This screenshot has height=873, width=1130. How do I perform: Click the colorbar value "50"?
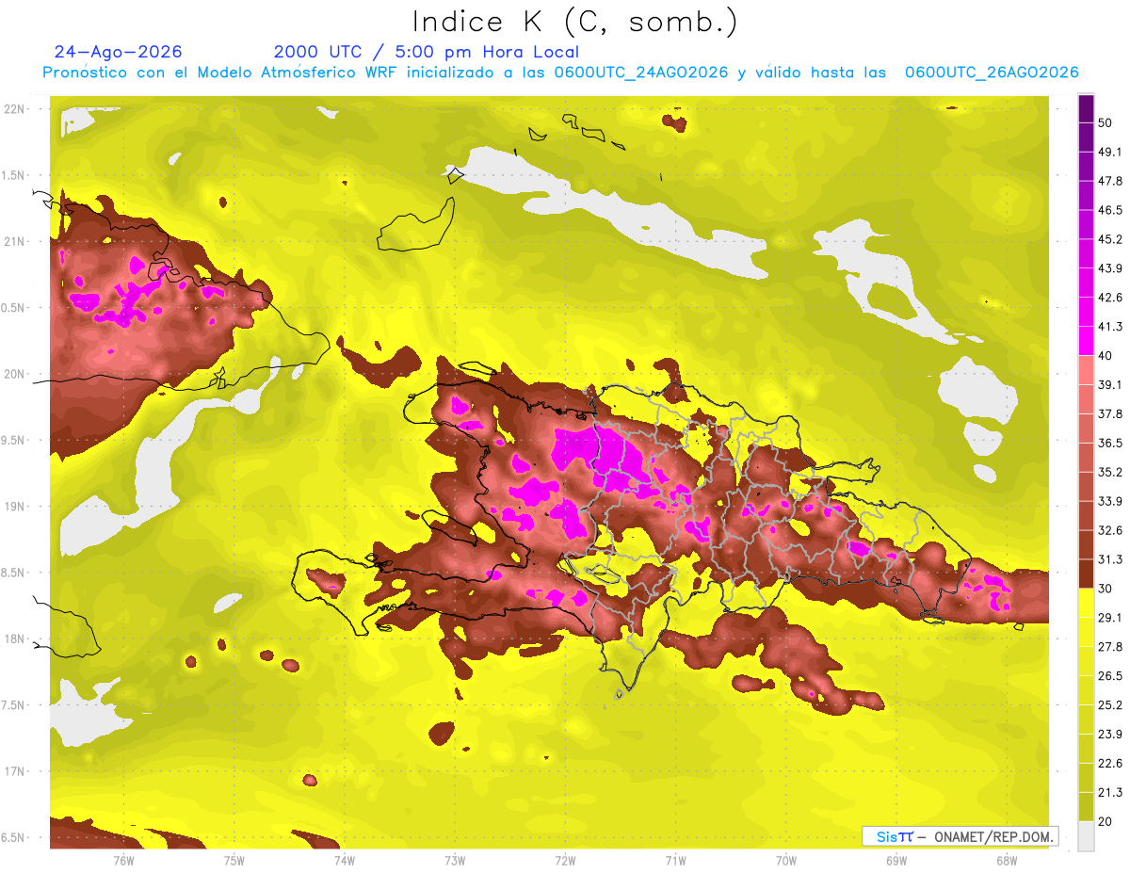coord(1105,122)
